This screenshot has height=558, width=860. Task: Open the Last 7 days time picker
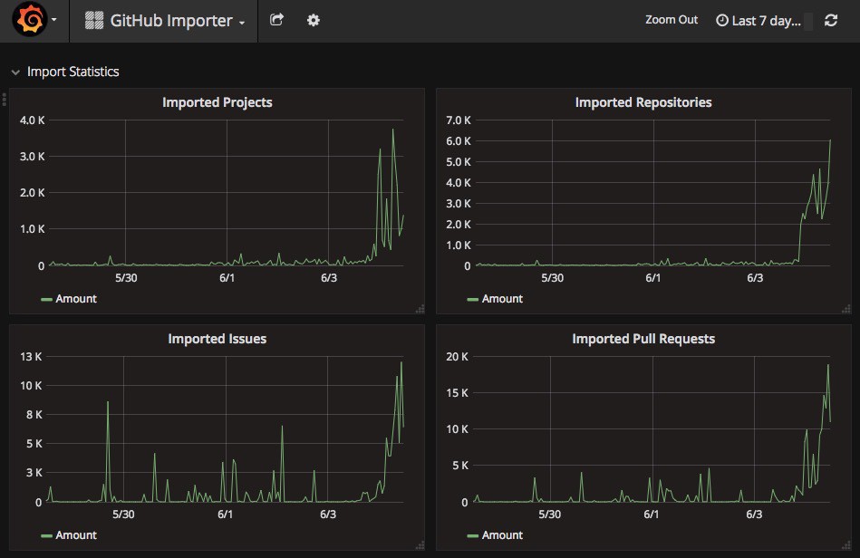pyautogui.click(x=759, y=20)
